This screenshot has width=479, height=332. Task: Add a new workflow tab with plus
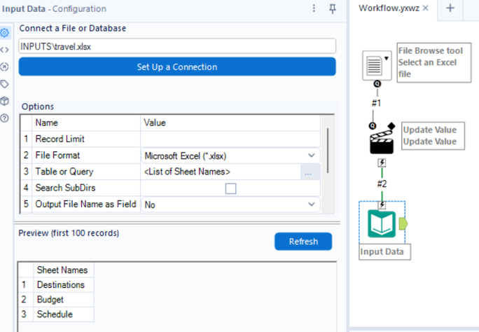click(450, 8)
